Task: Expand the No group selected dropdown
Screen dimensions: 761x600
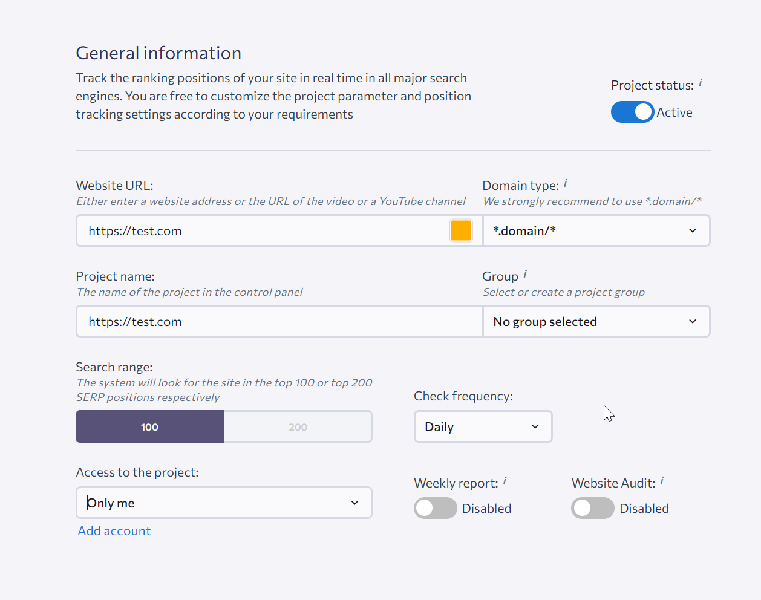Action: coord(596,321)
